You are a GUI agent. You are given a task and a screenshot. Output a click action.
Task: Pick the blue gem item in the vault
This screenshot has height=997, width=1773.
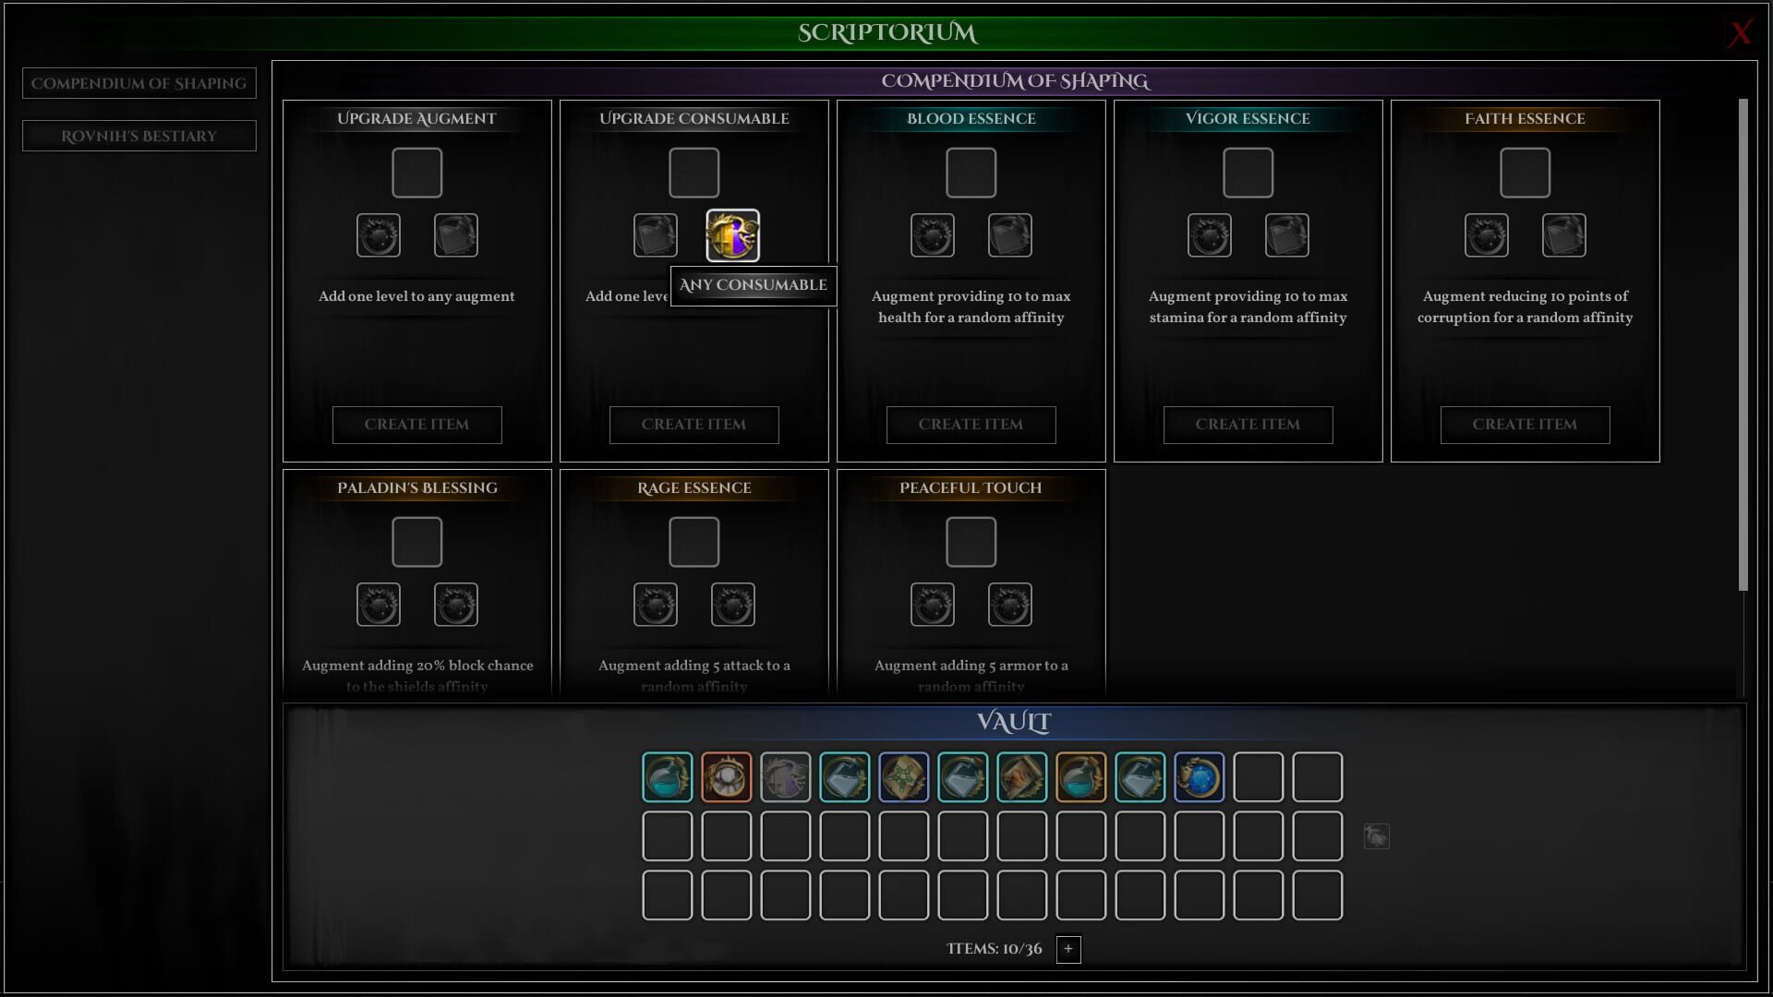pyautogui.click(x=1199, y=776)
